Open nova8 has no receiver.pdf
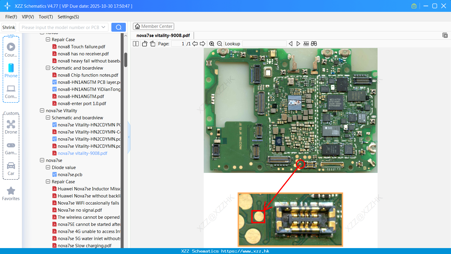This screenshot has width=451, height=254. coord(83,54)
